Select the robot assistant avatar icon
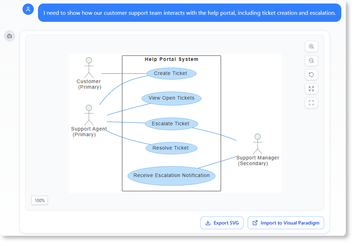Viewport: 355px width, 246px height. (9, 36)
